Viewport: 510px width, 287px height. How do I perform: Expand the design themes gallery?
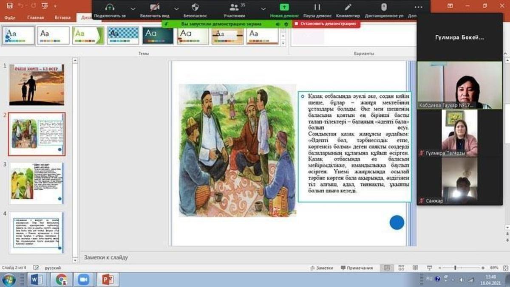pyautogui.click(x=283, y=43)
